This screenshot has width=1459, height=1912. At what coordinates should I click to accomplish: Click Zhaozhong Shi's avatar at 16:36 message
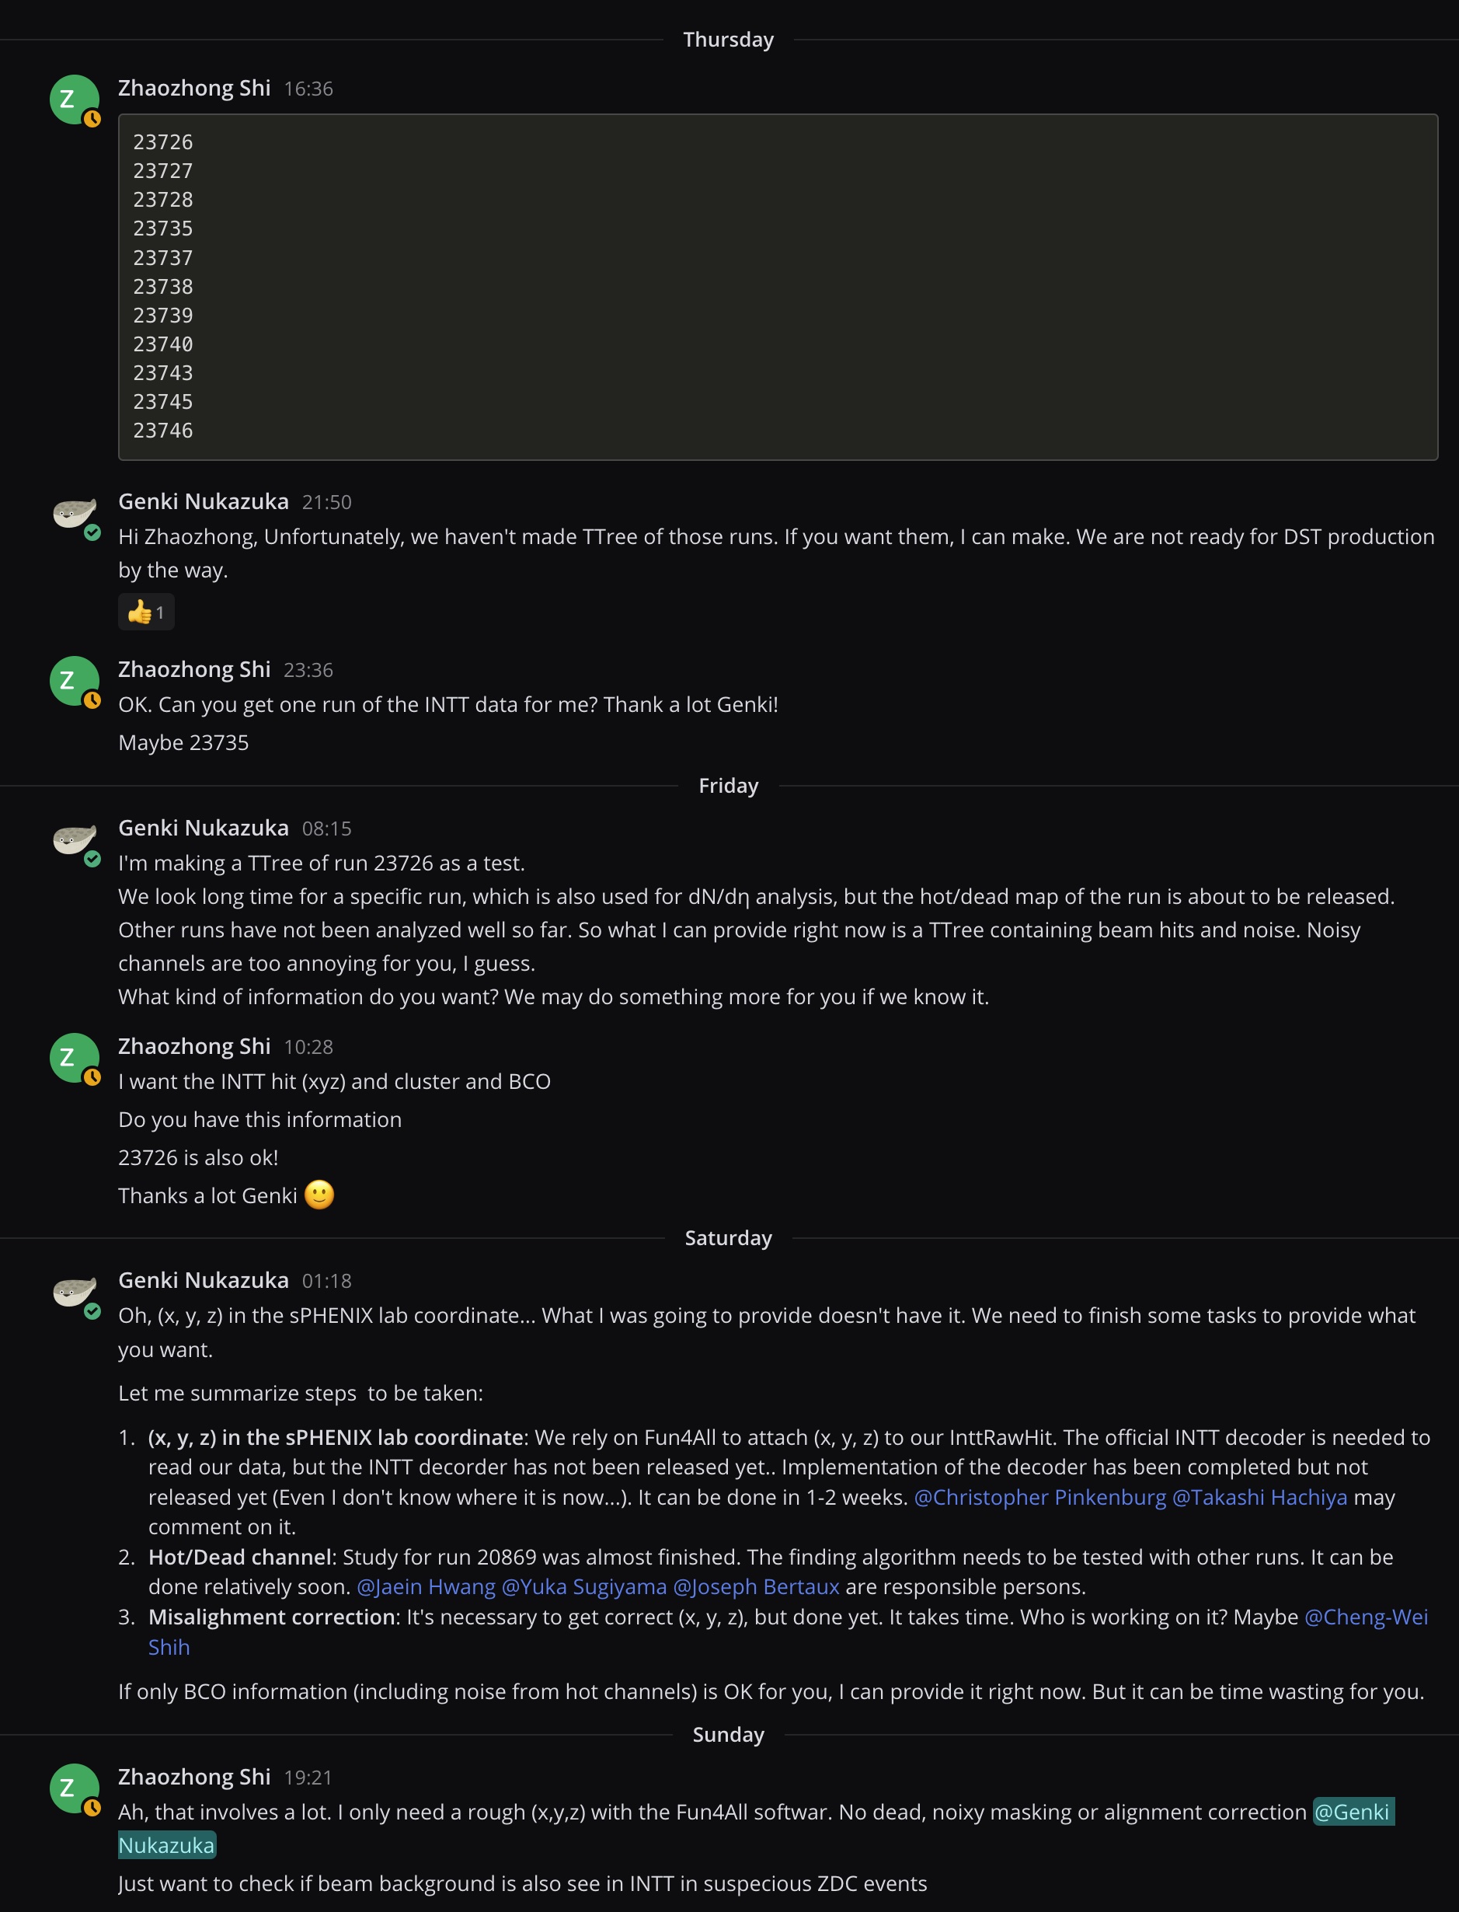[74, 99]
